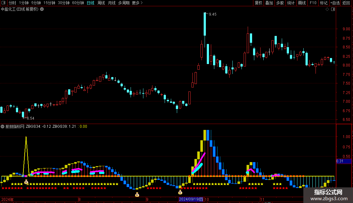This screenshot has width=353, height=203.
Task: Click 返回 to go back
Action: pos(346,3)
